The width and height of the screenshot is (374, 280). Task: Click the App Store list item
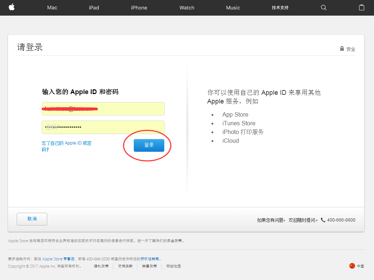point(235,115)
